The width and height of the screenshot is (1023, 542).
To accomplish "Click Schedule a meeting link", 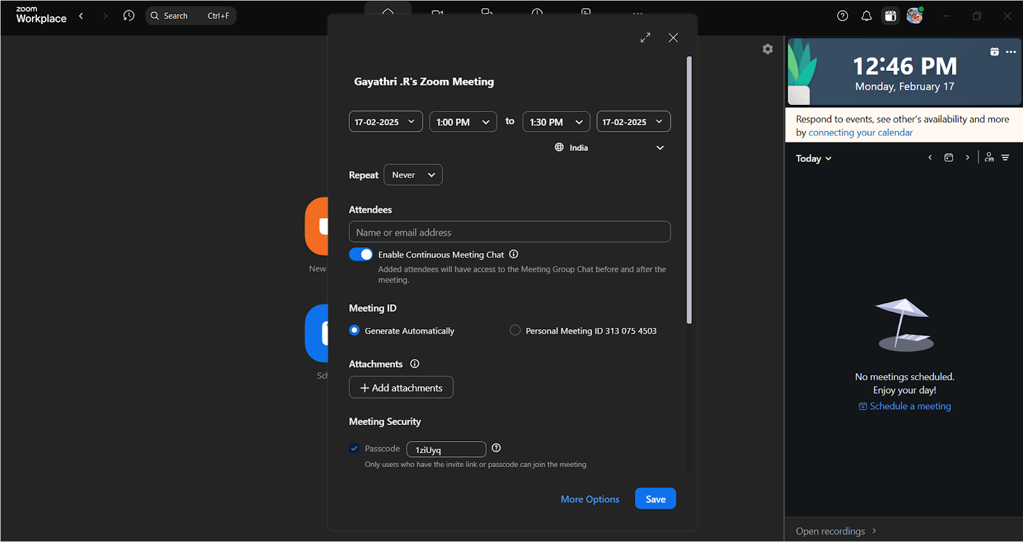I will click(905, 407).
